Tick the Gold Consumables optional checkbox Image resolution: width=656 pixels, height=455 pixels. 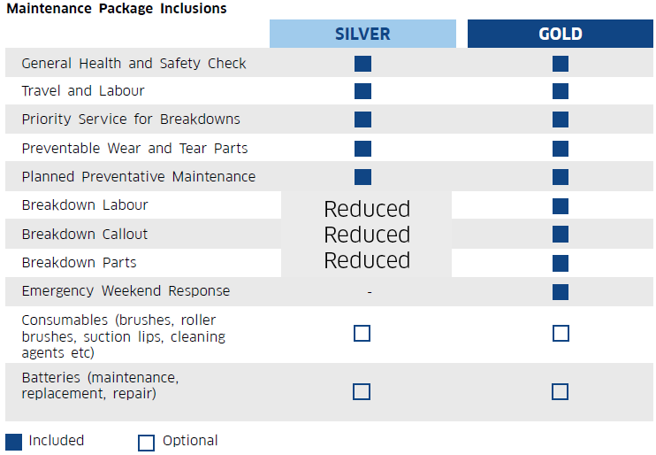tap(561, 334)
